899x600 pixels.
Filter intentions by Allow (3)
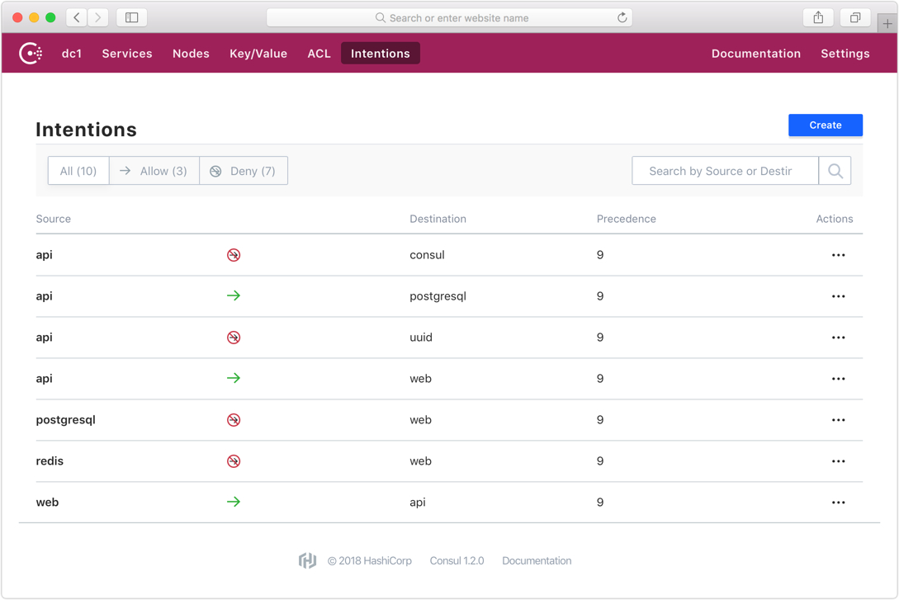pyautogui.click(x=154, y=171)
